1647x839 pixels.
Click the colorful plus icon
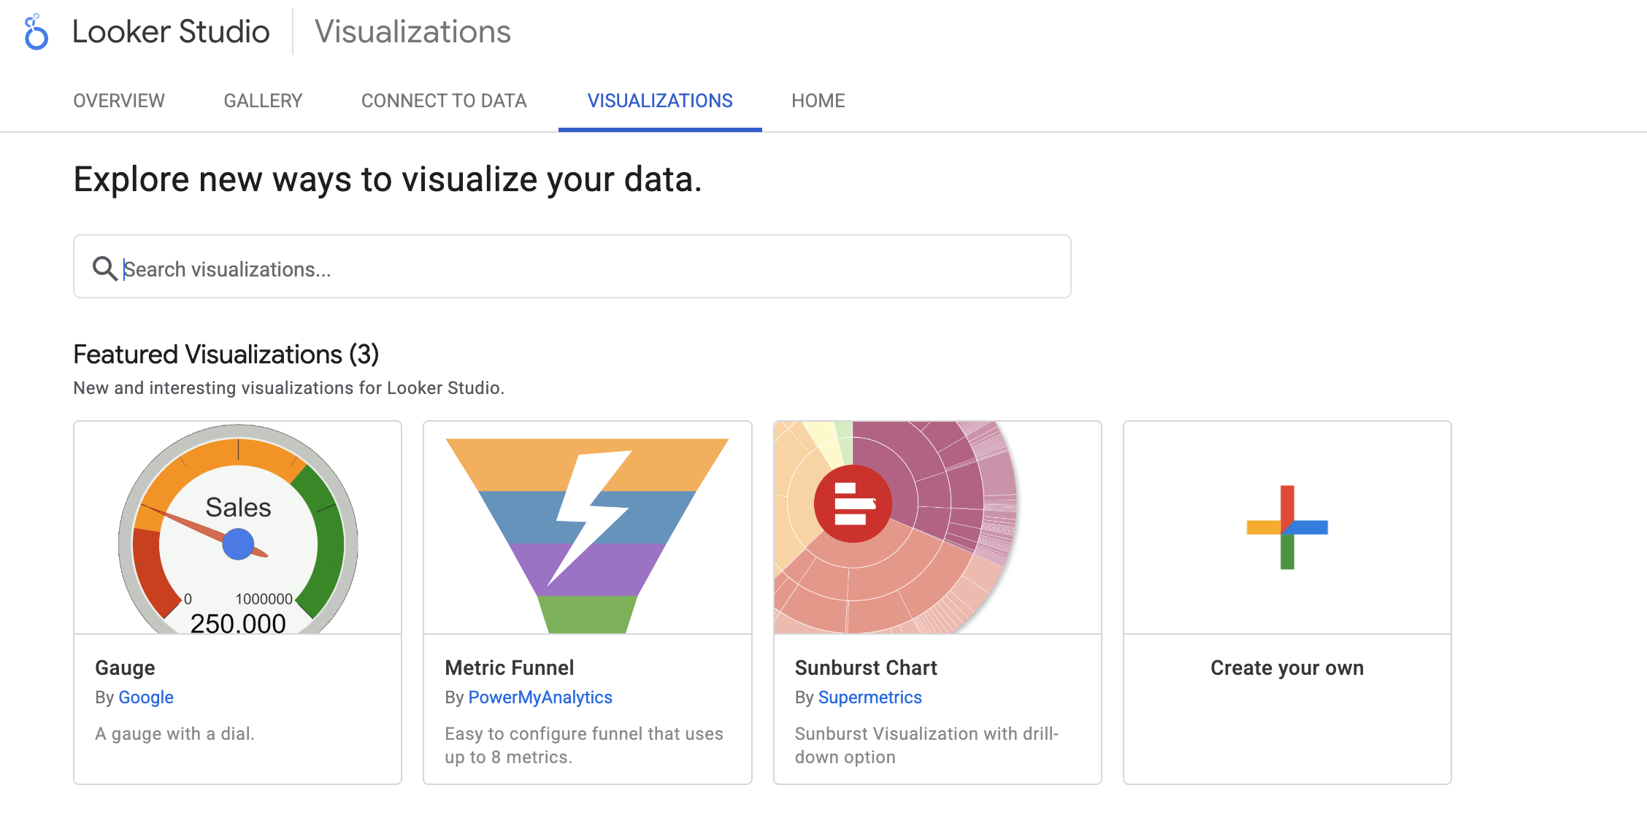tap(1287, 527)
